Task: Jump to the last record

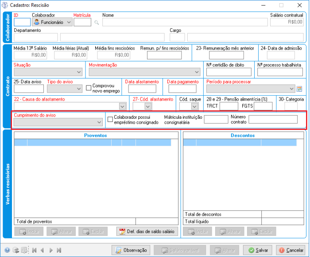Action: point(59,250)
